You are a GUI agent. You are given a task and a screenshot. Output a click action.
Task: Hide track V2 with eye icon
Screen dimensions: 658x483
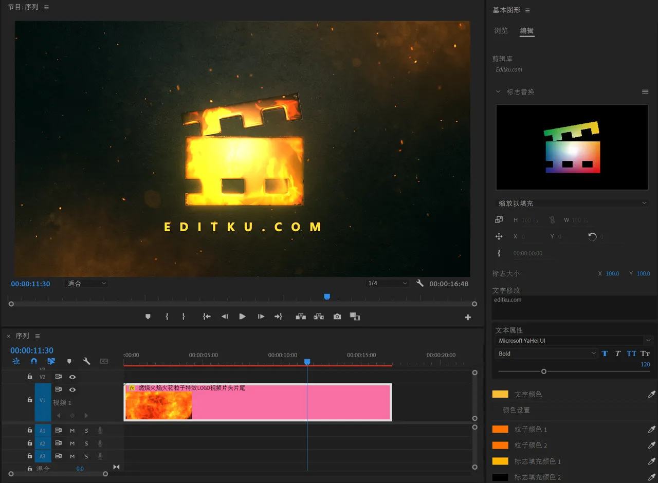[x=72, y=377]
